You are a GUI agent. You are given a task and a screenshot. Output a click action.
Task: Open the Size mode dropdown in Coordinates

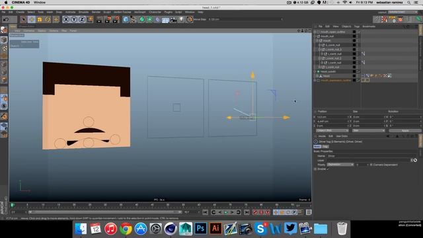(369, 131)
